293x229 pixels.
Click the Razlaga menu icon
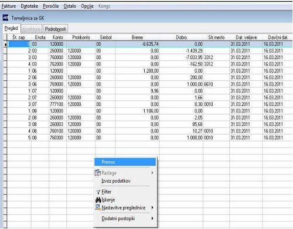tap(97, 173)
